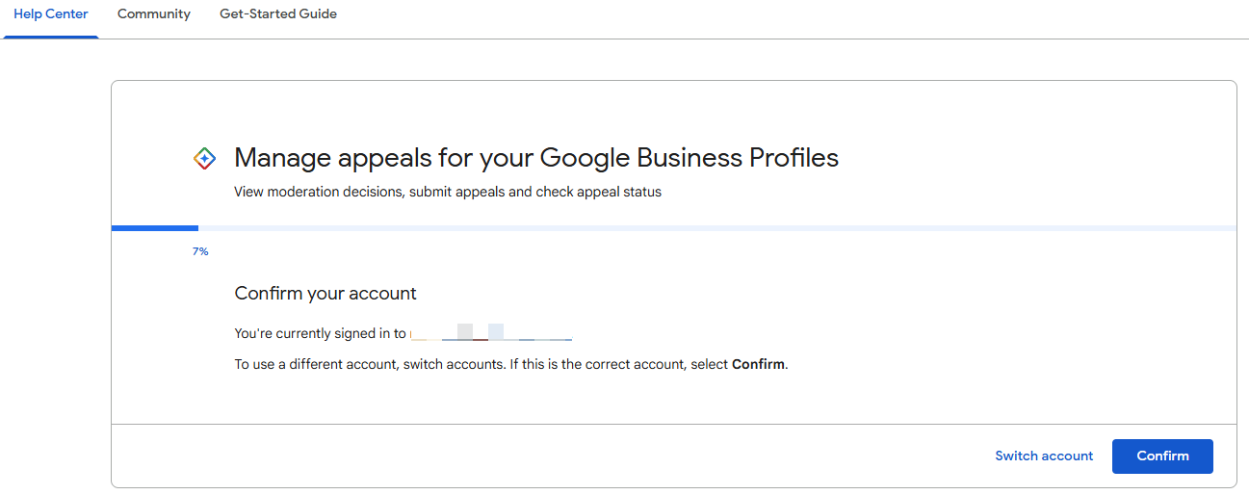Click the blank space right of Get-Started Guide
The width and height of the screenshot is (1249, 495).
790,13
